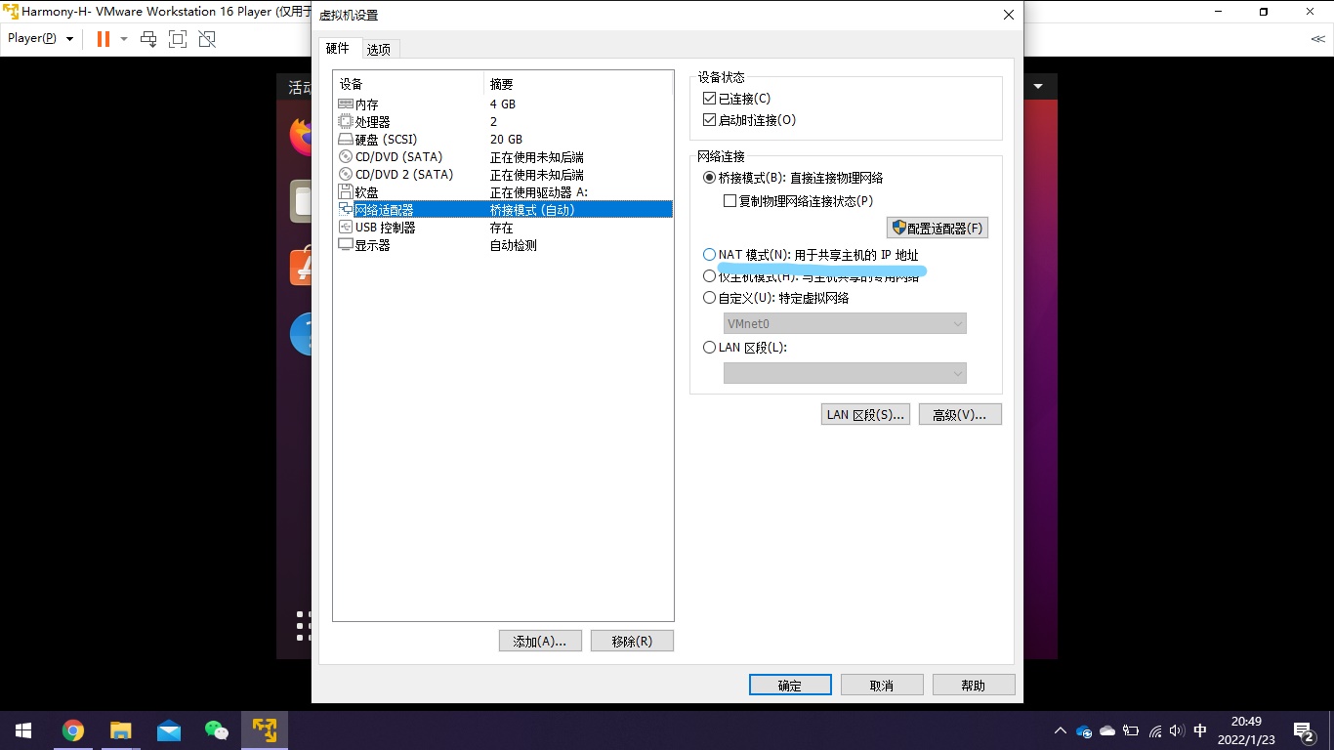Image resolution: width=1334 pixels, height=750 pixels.
Task: Click the 配置适配器(F) button
Action: point(937,228)
